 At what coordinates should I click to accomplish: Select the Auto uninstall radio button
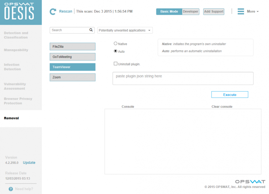pos(115,51)
